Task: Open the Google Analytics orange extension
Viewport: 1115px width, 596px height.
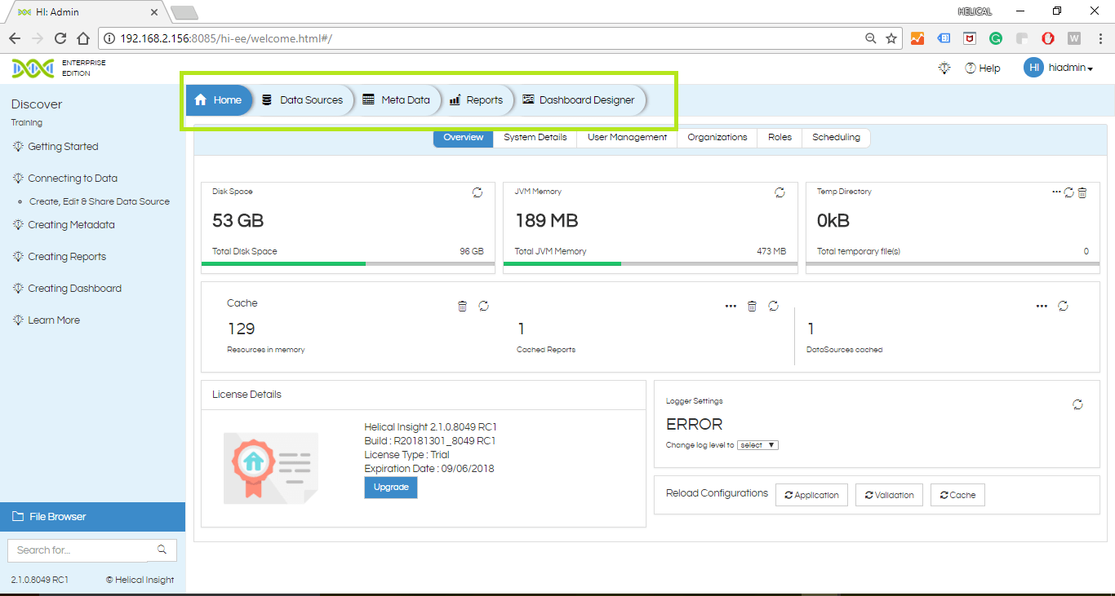Action: coord(917,38)
